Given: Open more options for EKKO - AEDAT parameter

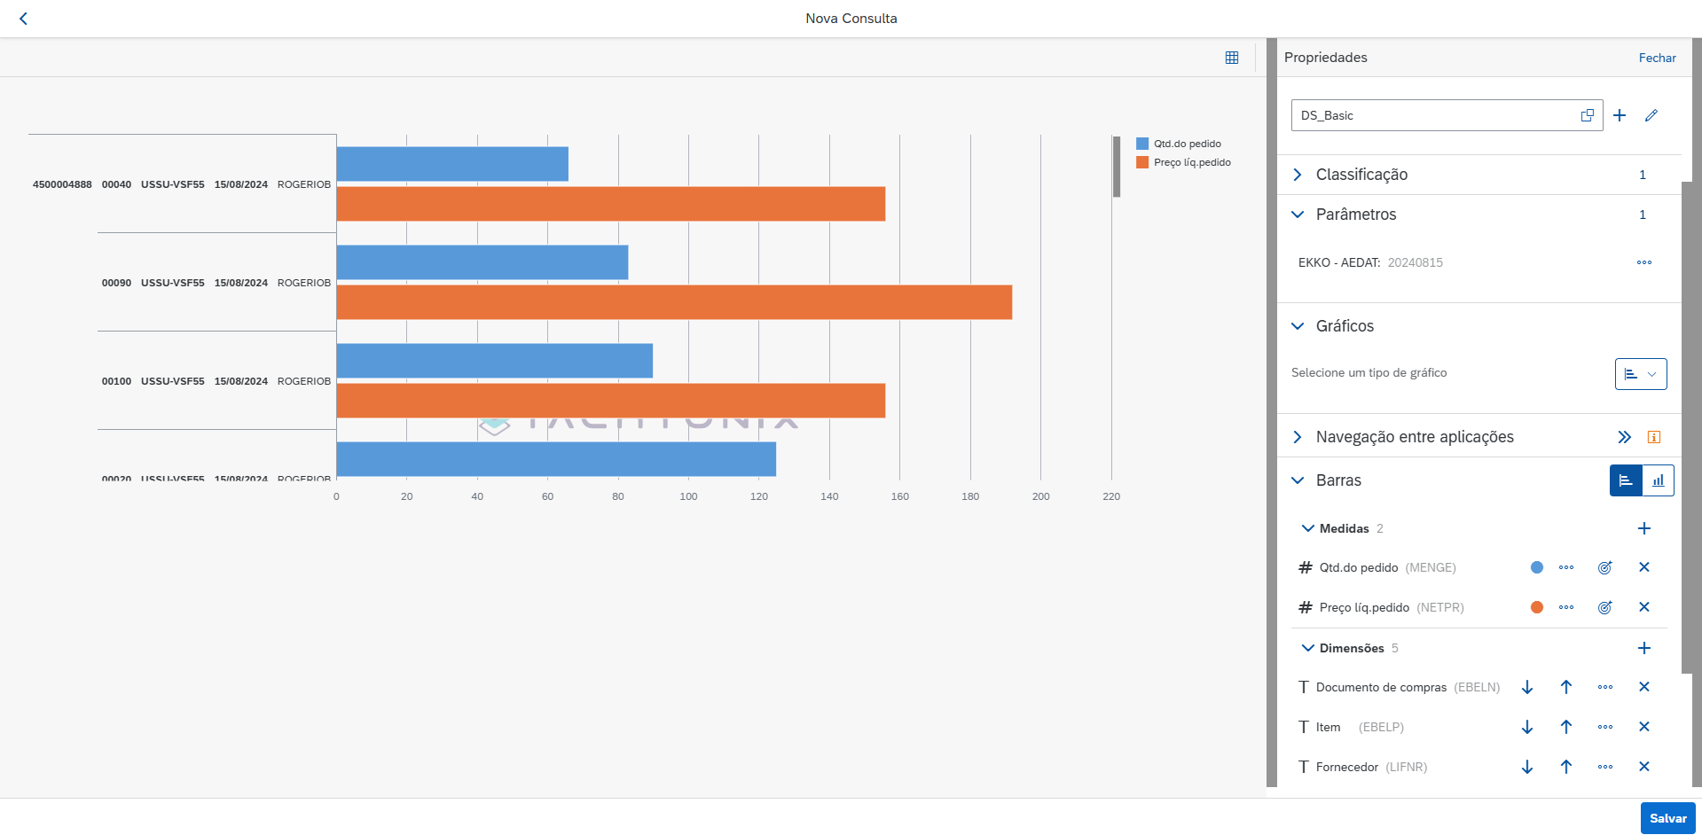Looking at the screenshot, I should (x=1643, y=262).
